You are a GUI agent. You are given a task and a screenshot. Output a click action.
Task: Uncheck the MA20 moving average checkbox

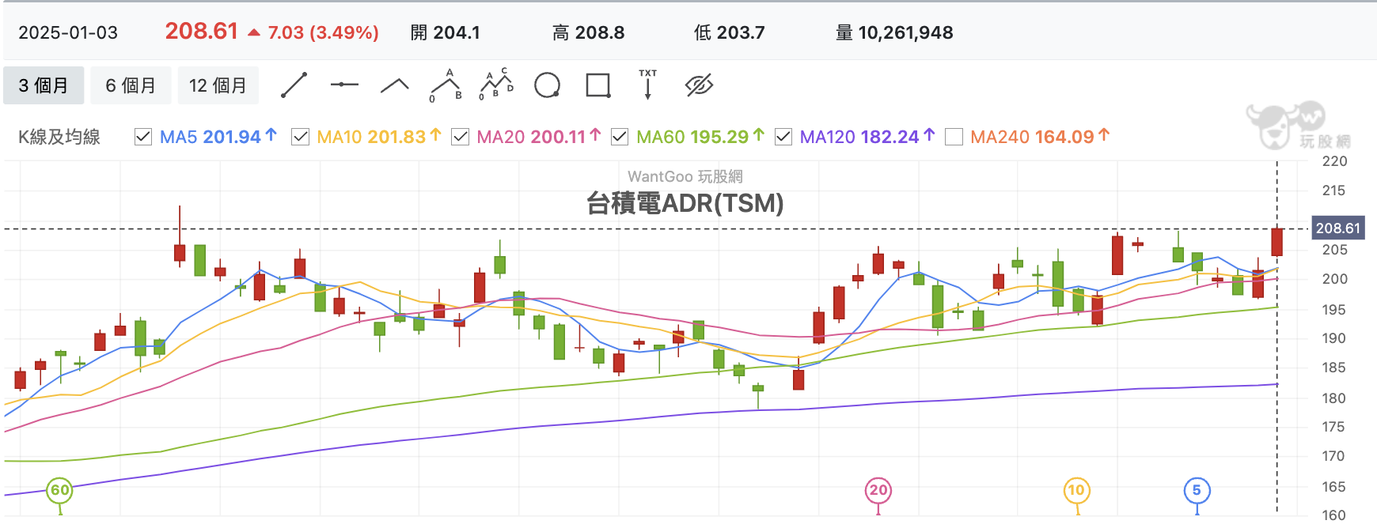click(x=460, y=138)
